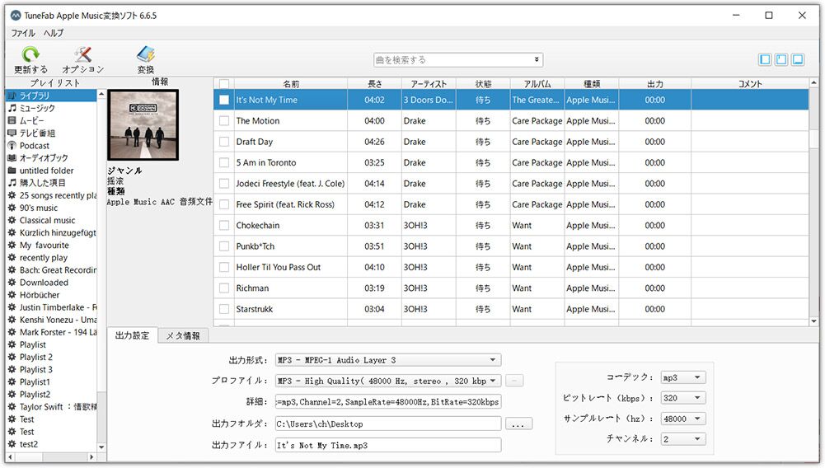825x468 pixels.
Task: Open the ファイル menu
Action: click(x=22, y=33)
